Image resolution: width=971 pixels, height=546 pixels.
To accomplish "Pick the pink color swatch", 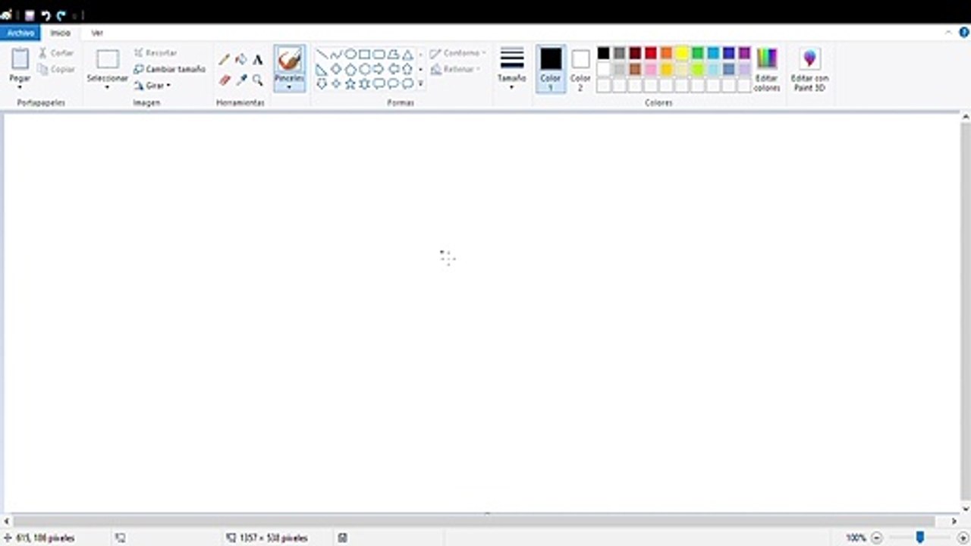I will point(651,69).
